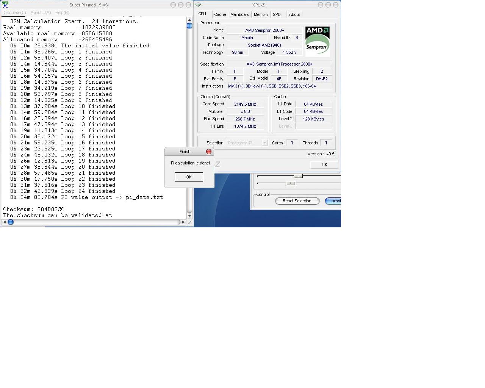Switch to the SPD tab in CPU-Z

point(277,14)
